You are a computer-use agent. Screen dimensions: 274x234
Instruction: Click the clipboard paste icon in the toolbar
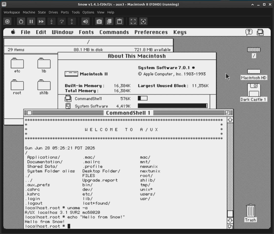[x=119, y=22]
